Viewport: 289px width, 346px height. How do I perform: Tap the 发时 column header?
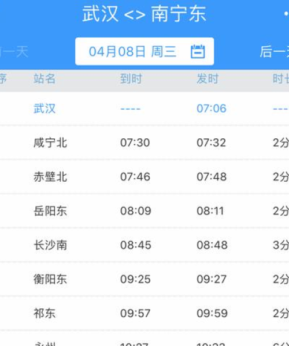(208, 79)
